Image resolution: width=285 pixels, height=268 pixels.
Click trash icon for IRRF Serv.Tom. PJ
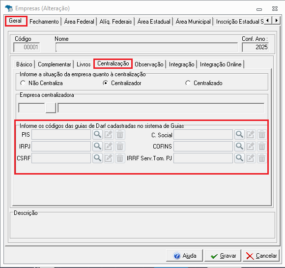pyautogui.click(x=262, y=158)
